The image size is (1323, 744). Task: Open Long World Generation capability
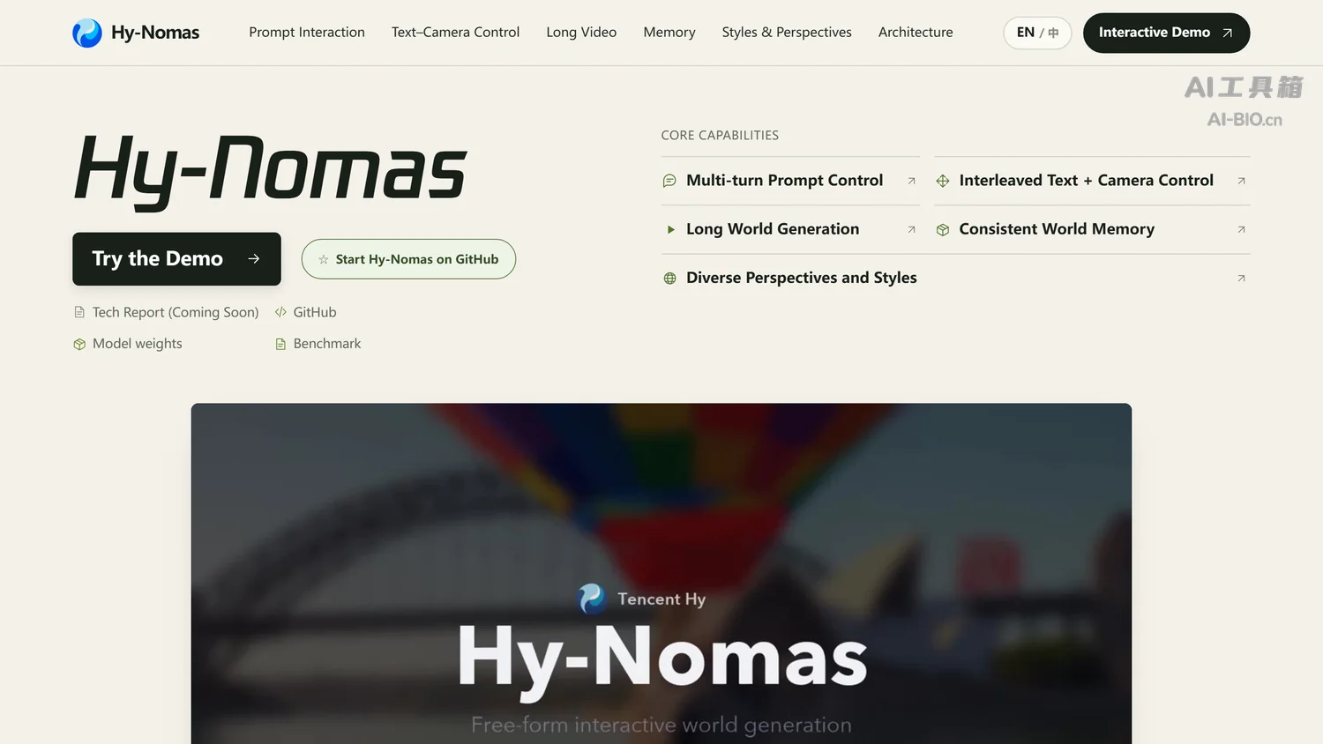790,229
